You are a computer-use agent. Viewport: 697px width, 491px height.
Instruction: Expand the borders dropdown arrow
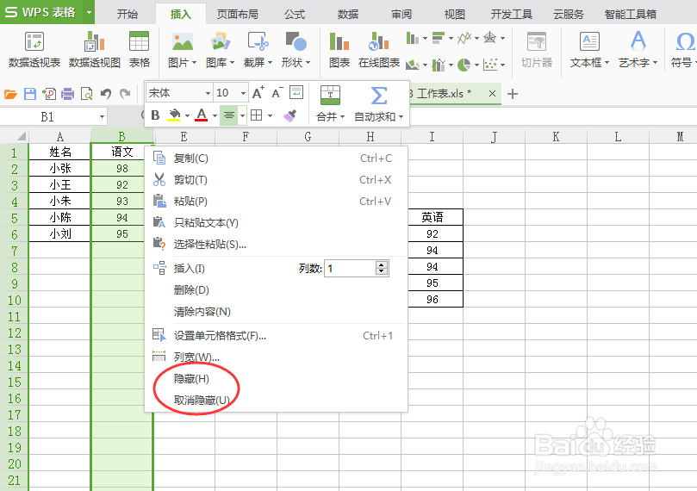[x=270, y=116]
